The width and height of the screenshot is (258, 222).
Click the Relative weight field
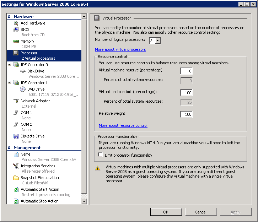pyautogui.click(x=187, y=114)
